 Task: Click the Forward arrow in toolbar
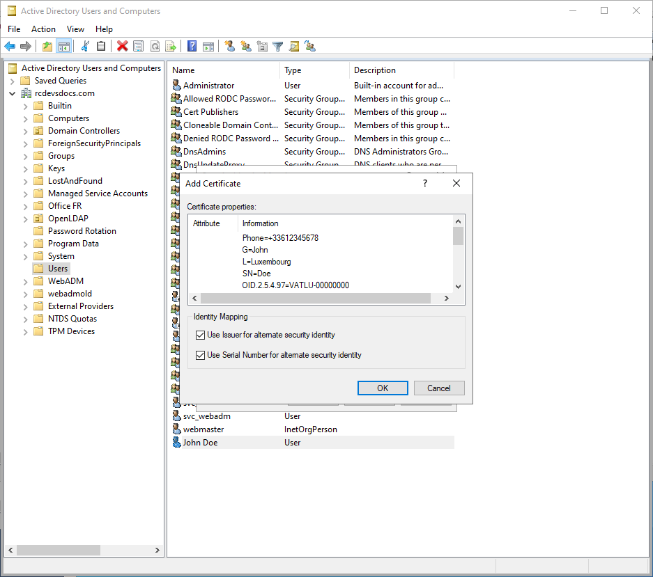26,46
